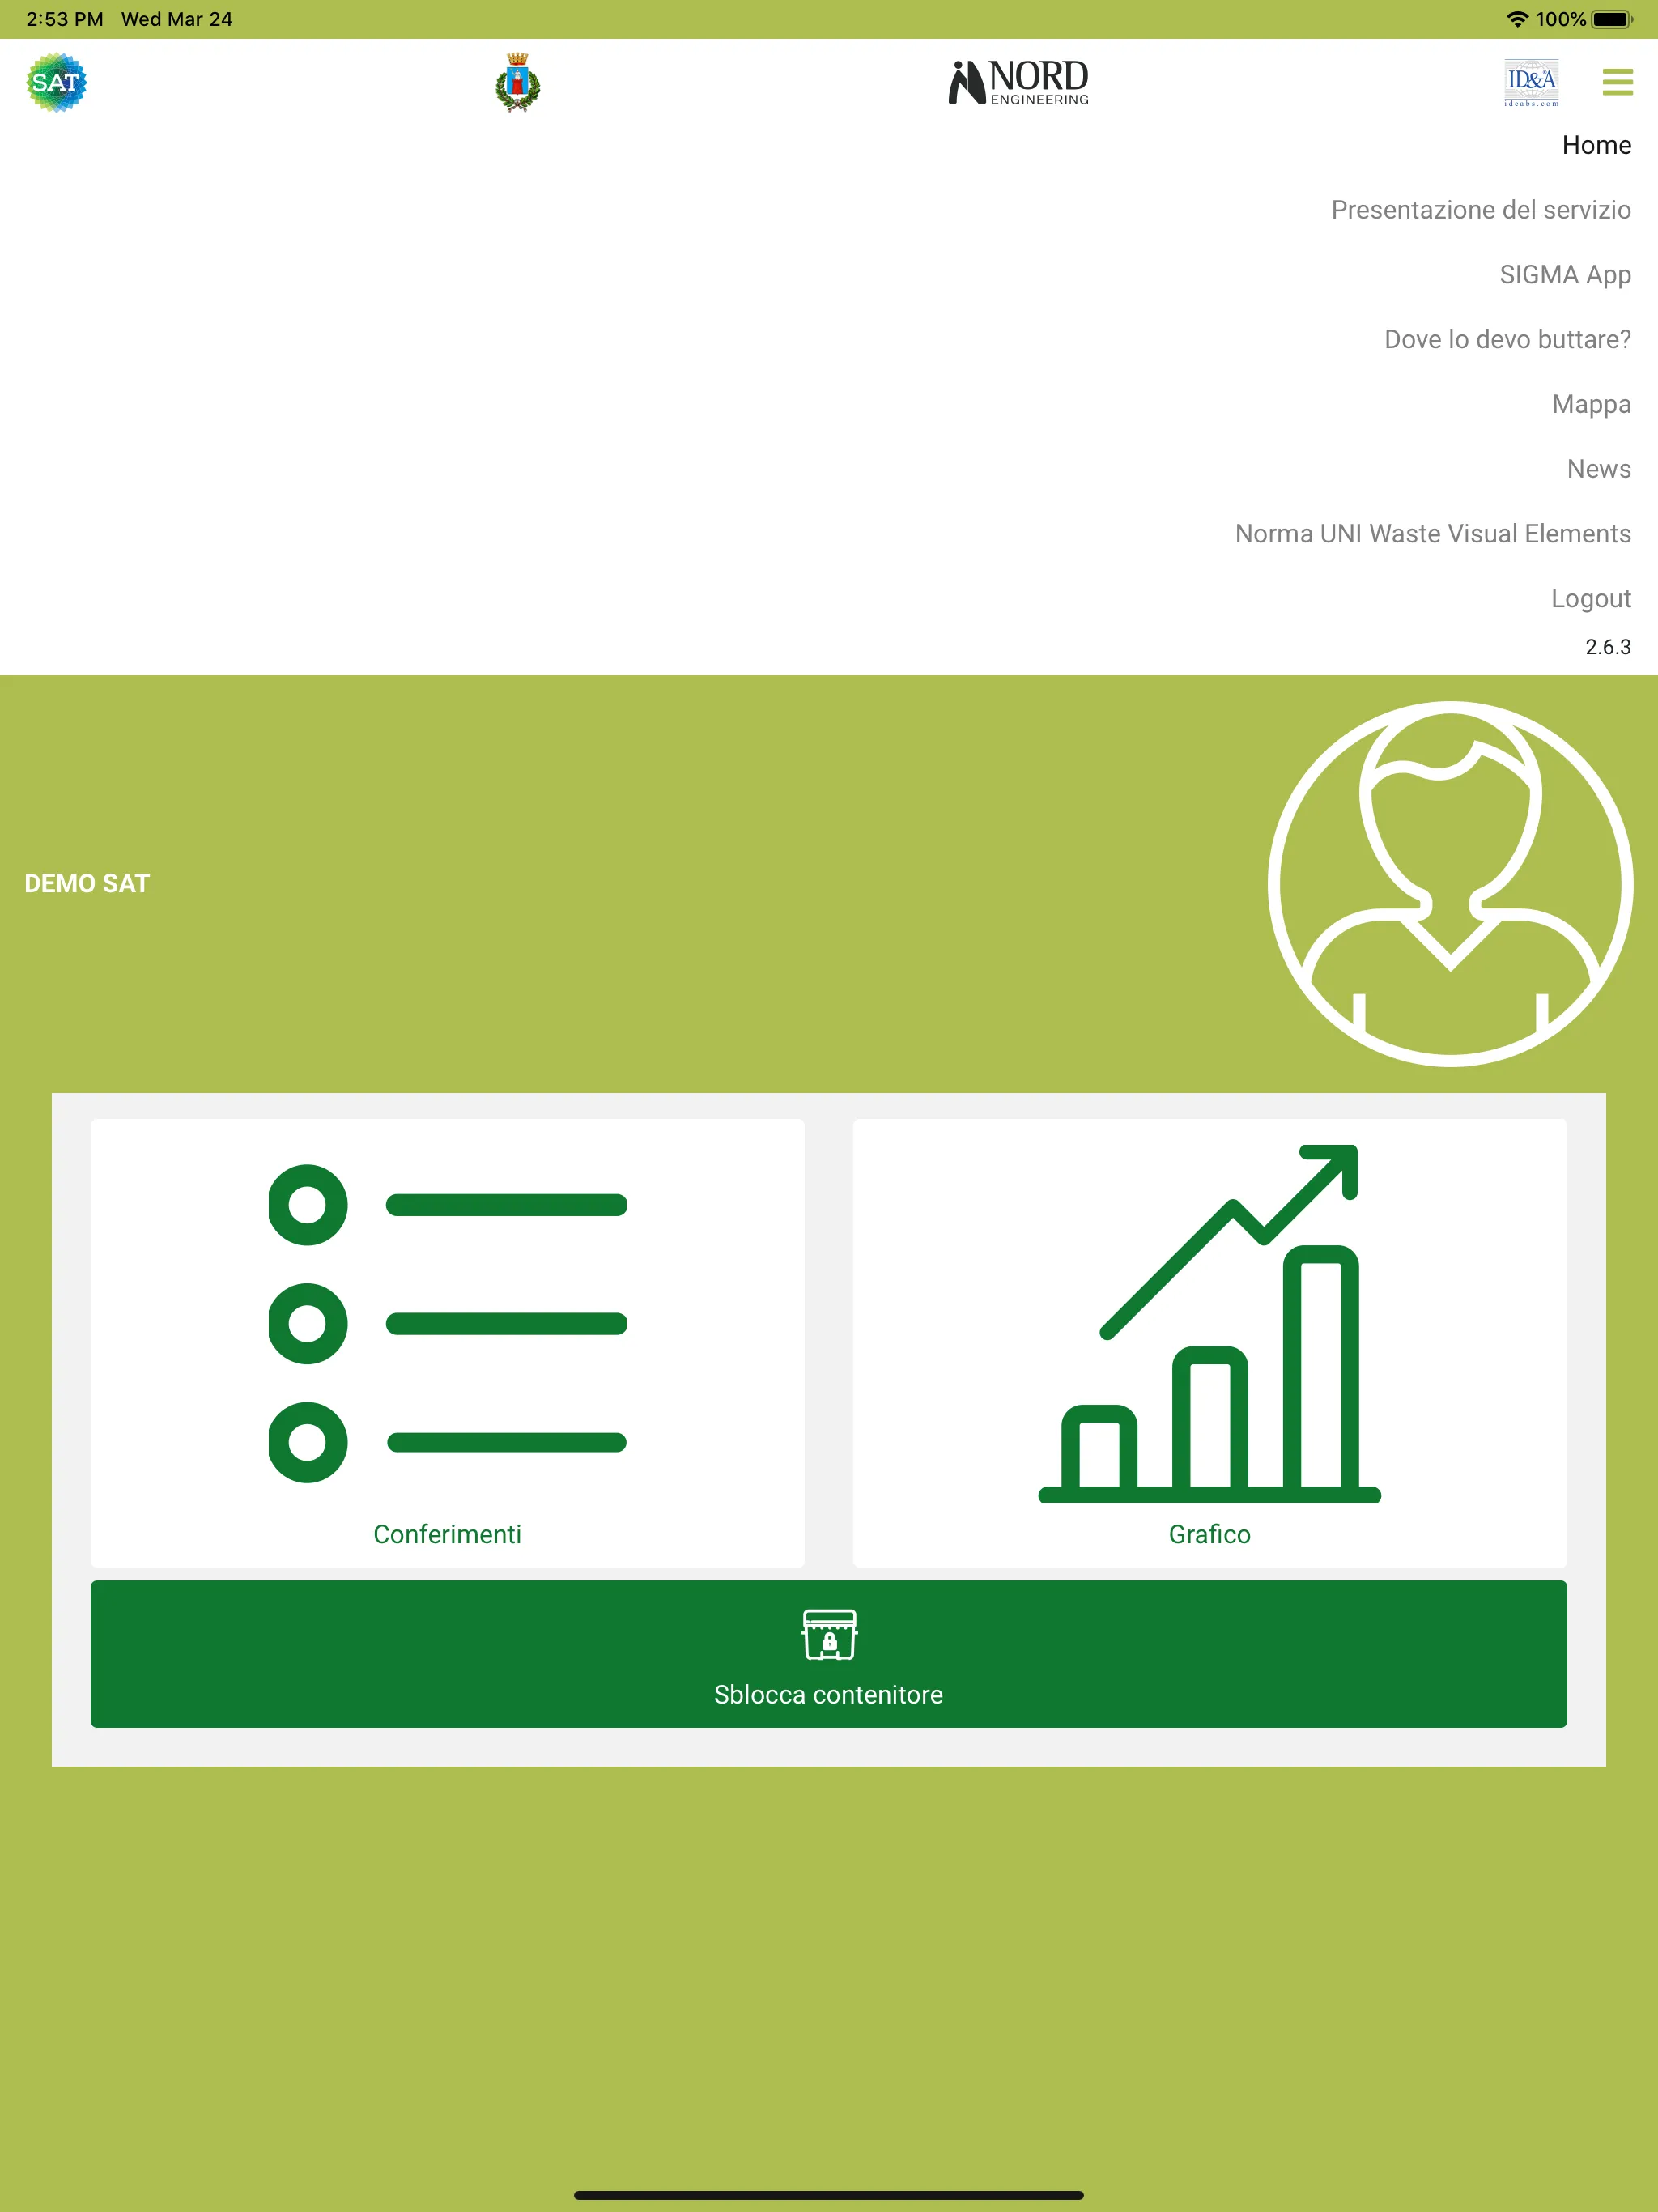Click the municipality coat of arms icon

tap(517, 82)
